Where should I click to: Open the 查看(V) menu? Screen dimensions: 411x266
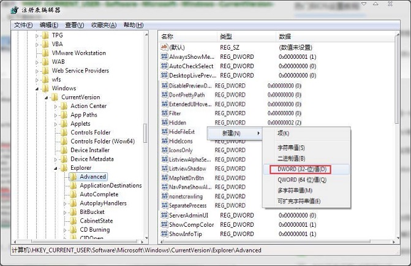(75, 25)
